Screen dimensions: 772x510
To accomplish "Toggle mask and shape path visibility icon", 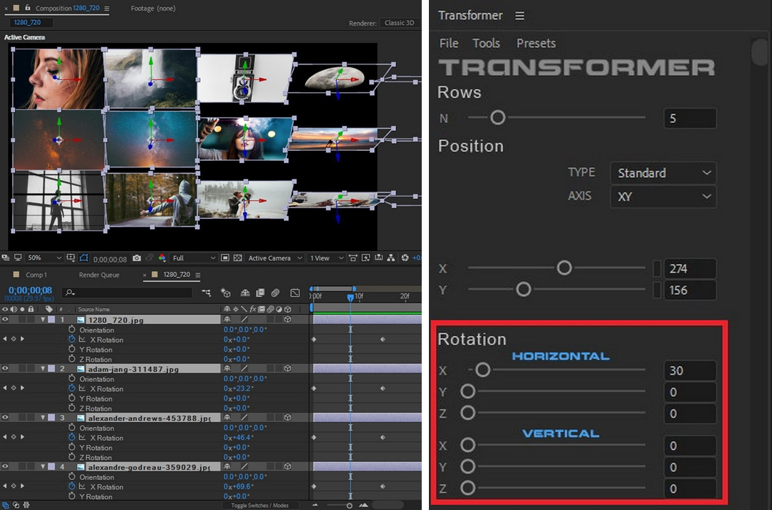I will click(84, 258).
